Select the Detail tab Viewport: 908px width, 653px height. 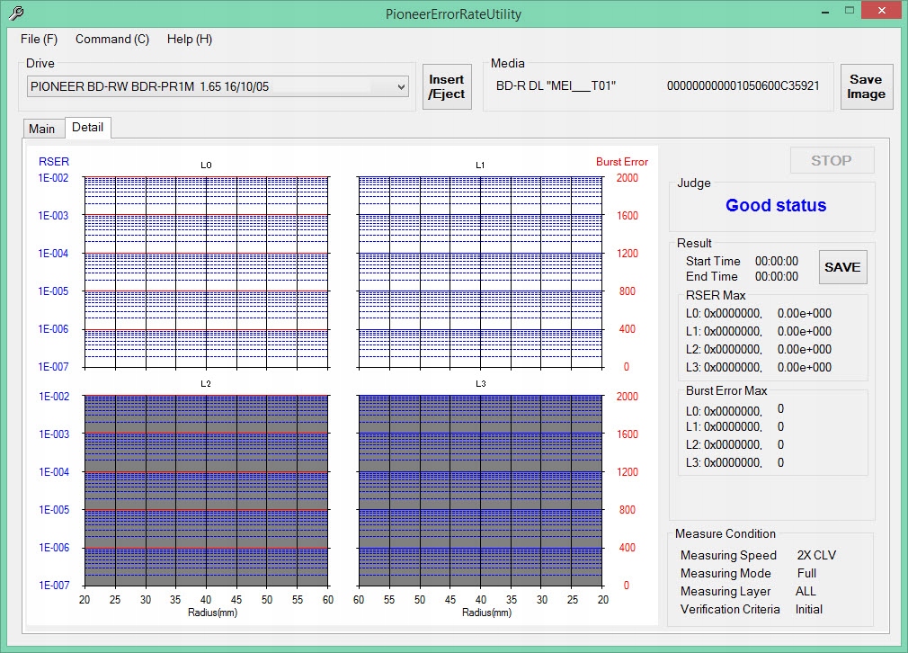88,128
